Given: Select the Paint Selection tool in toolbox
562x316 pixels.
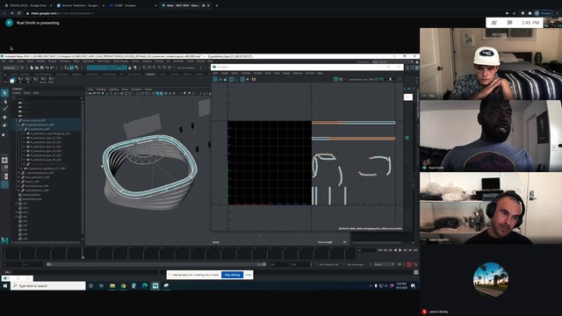Looking at the screenshot, I should 4,109.
